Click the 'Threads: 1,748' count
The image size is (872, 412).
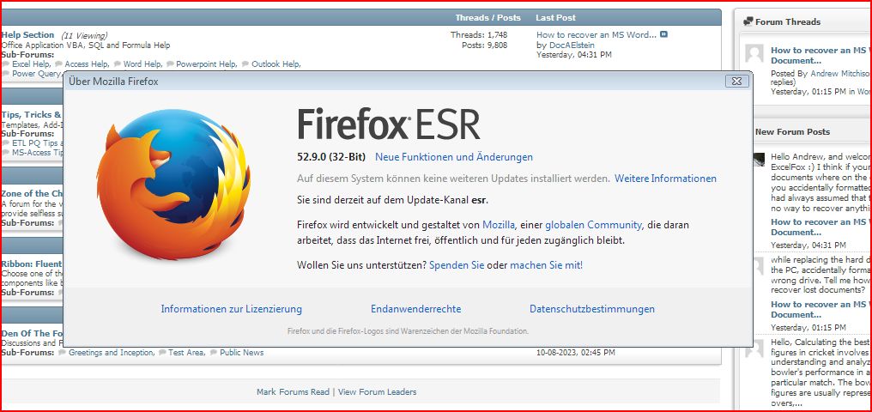tap(479, 34)
